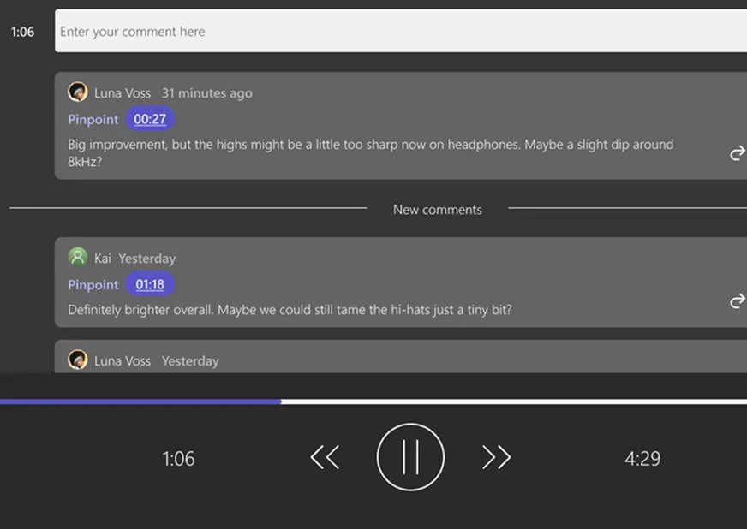
Task: Skip backward with the rewind button
Action: click(325, 458)
